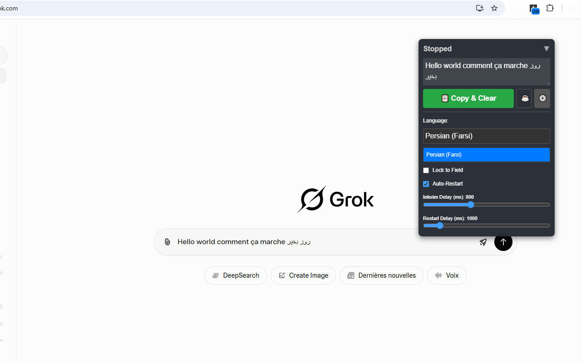
Task: Collapse the Stopped panel with the triangle arrow
Action: coord(547,49)
